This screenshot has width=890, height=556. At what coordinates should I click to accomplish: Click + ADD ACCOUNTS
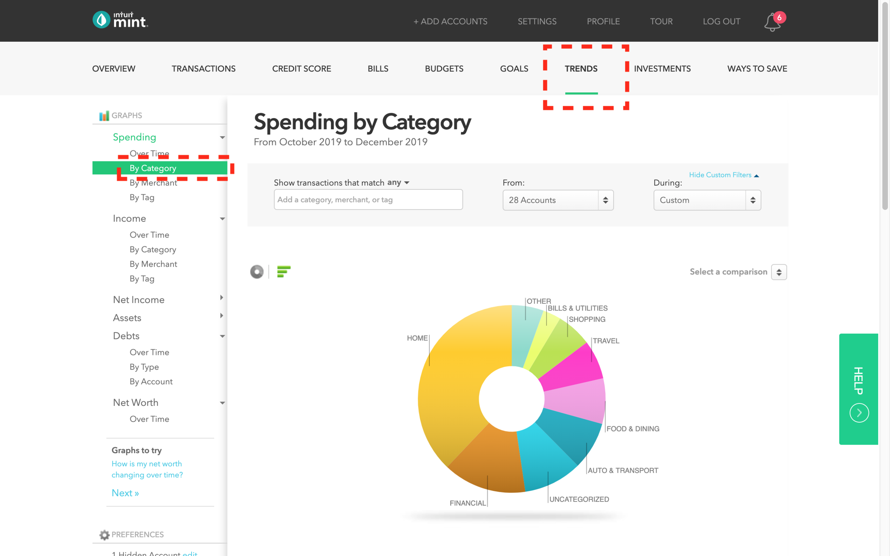click(450, 21)
